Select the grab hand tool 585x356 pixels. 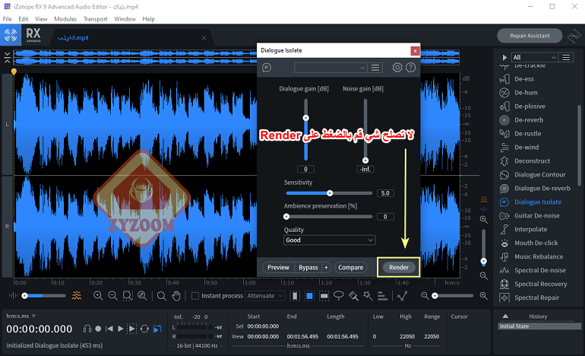(176, 296)
